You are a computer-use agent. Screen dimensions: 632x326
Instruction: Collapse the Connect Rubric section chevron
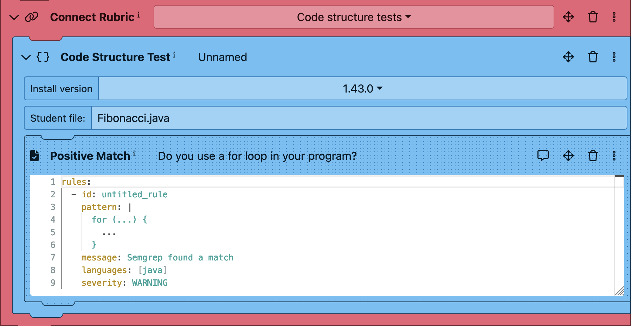pos(14,17)
